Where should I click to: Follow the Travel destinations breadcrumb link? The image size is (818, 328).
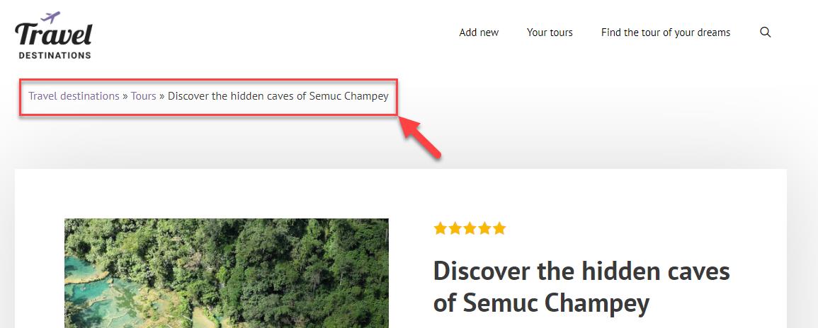point(74,96)
